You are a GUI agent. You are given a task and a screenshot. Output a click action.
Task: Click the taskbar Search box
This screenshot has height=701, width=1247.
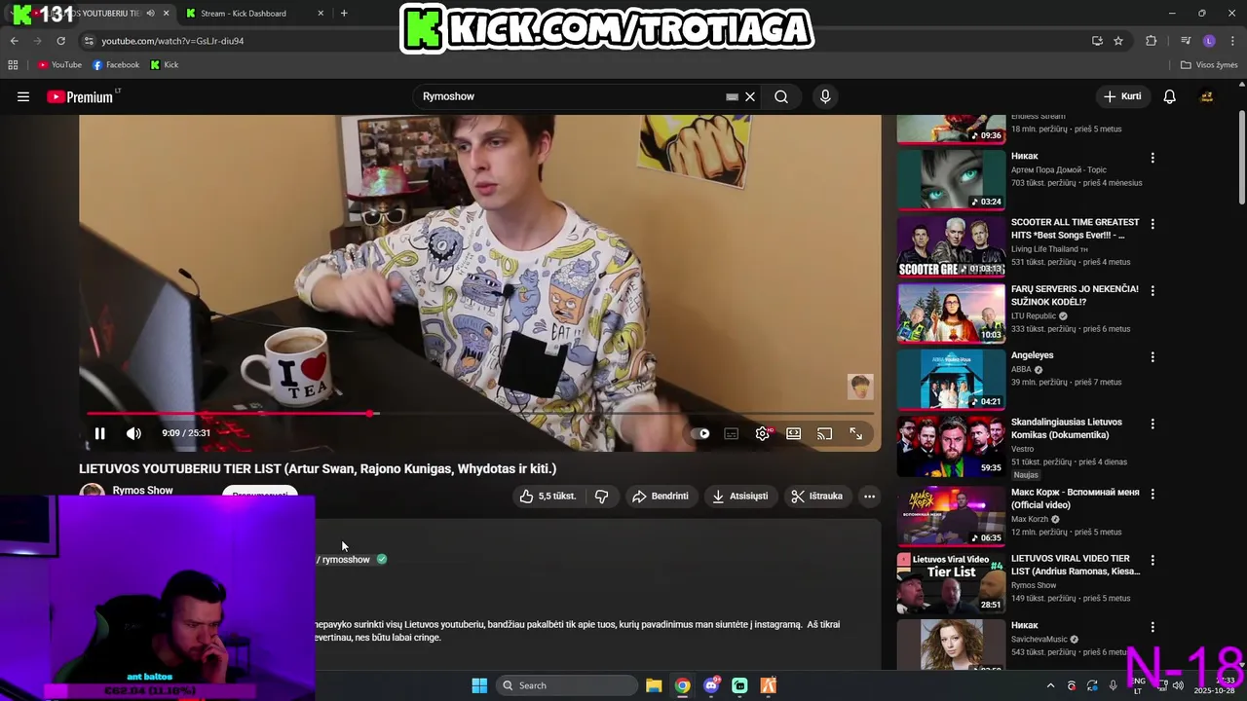[x=566, y=685]
